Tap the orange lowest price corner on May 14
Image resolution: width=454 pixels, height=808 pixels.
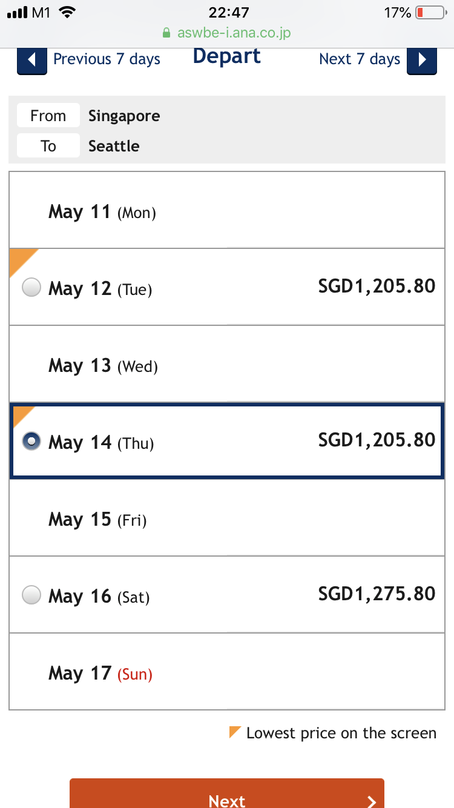(22, 416)
